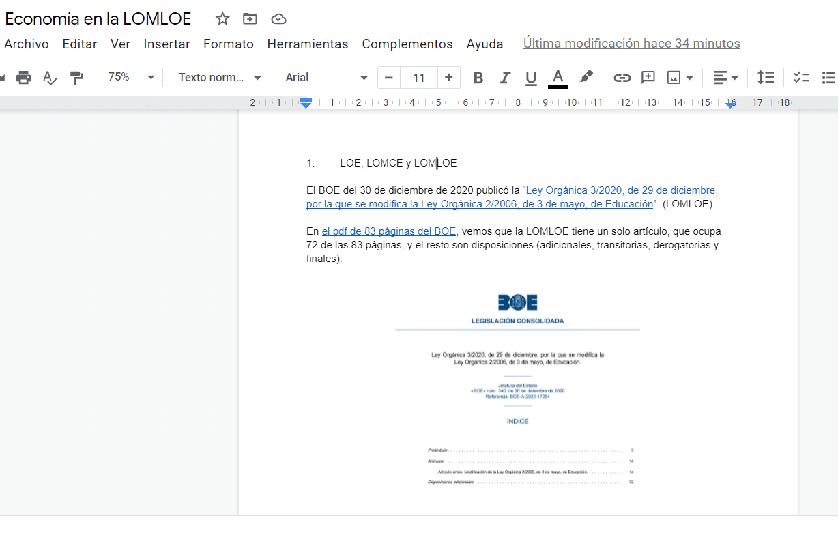Open the Insertar menu
The width and height of the screenshot is (838, 533).
click(x=167, y=44)
